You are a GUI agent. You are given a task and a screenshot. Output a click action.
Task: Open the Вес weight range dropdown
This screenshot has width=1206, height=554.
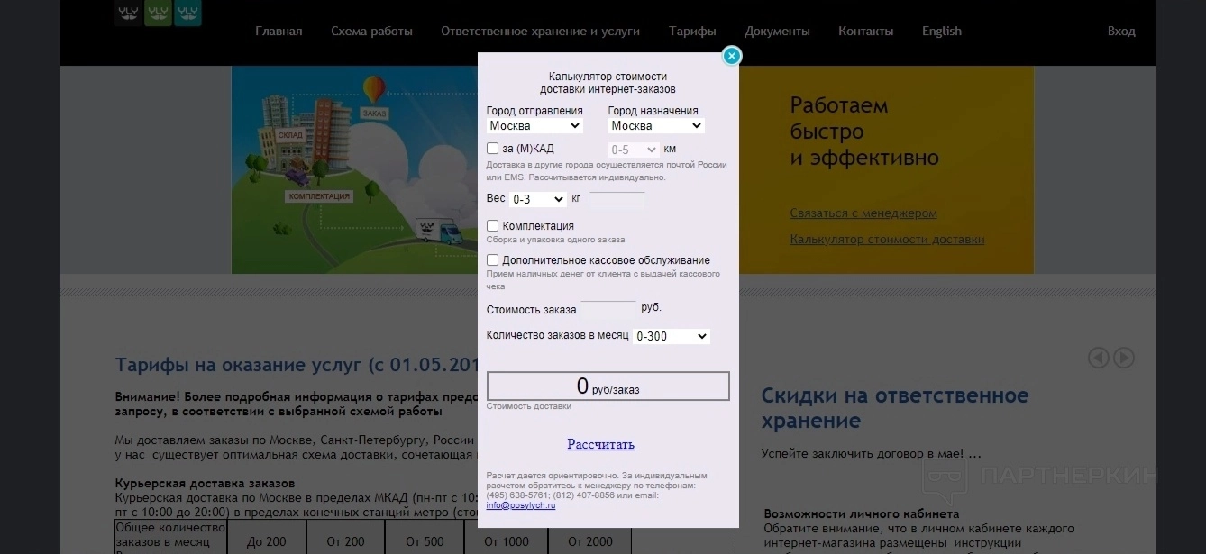click(x=537, y=199)
